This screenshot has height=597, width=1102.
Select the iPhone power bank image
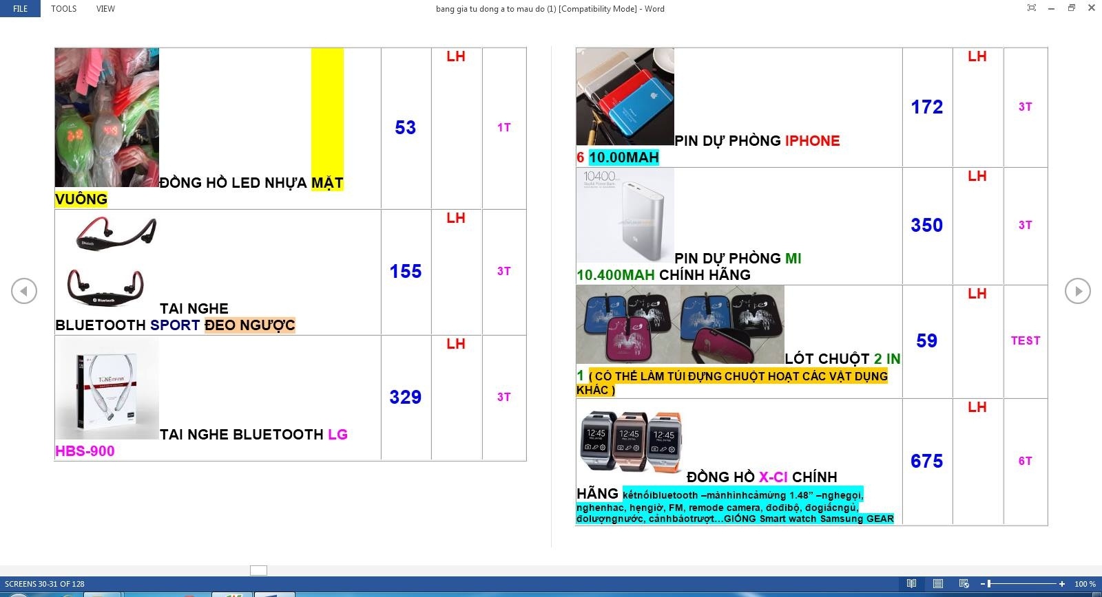(625, 97)
